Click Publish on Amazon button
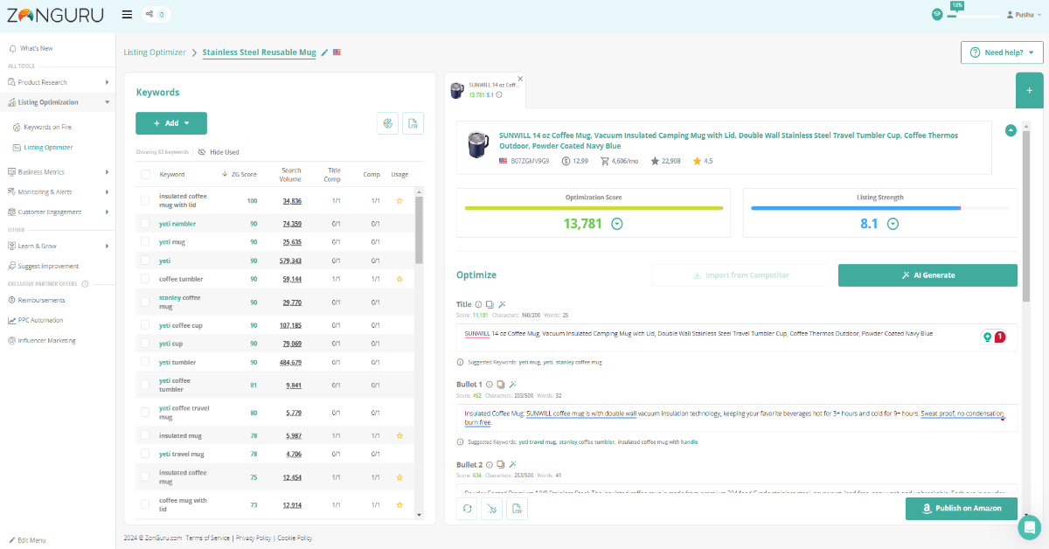Screen dimensions: 1049x549 point(962,509)
